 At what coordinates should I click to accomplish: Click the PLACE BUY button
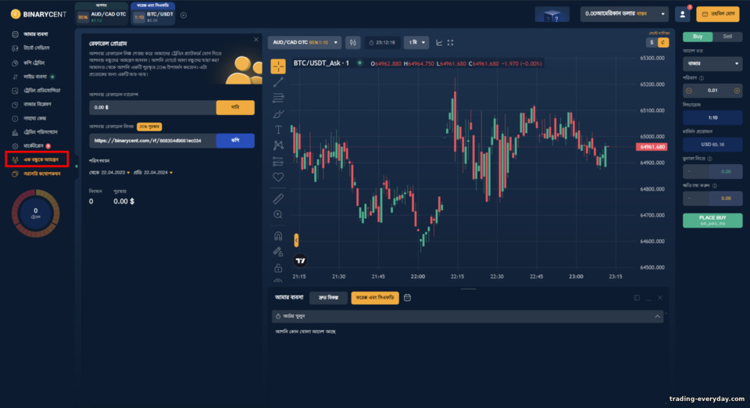pyautogui.click(x=712, y=220)
